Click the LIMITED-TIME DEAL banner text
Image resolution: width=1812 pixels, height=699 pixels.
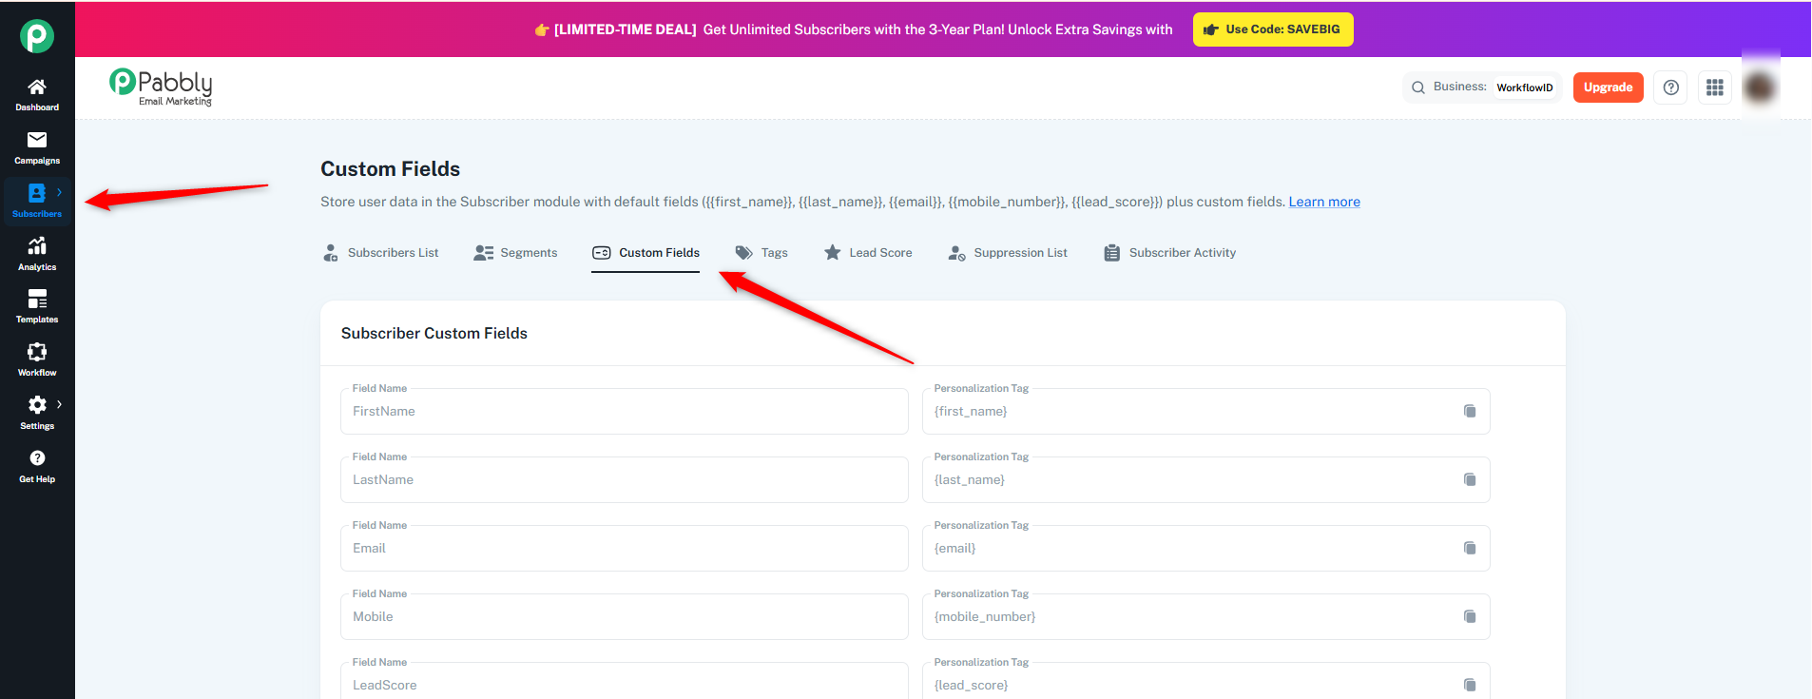pos(626,29)
